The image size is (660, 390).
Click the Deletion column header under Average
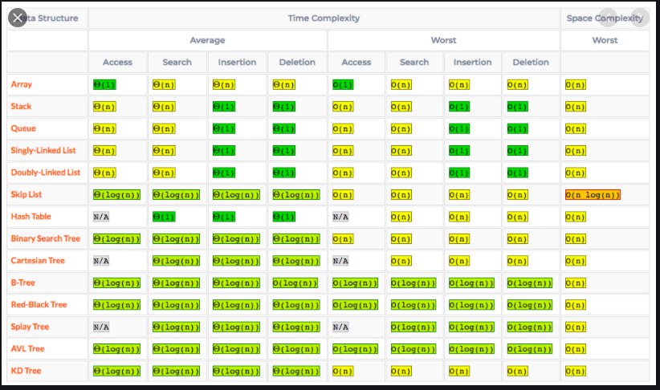(x=297, y=63)
